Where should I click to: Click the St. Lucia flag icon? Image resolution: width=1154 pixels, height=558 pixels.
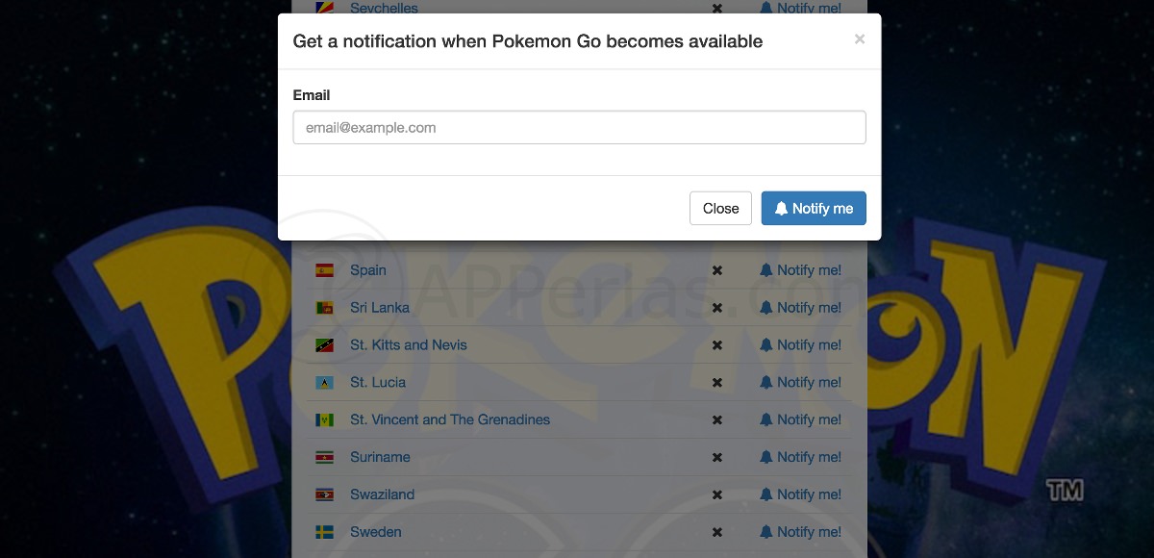(324, 383)
